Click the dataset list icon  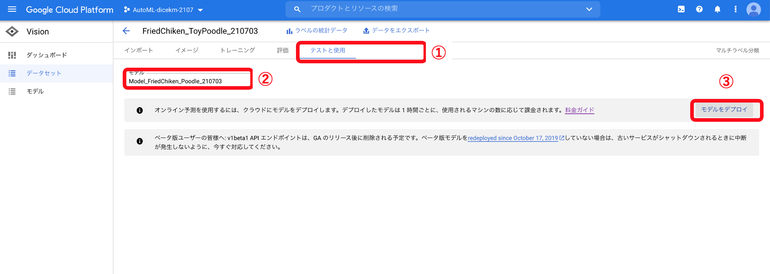coord(12,73)
